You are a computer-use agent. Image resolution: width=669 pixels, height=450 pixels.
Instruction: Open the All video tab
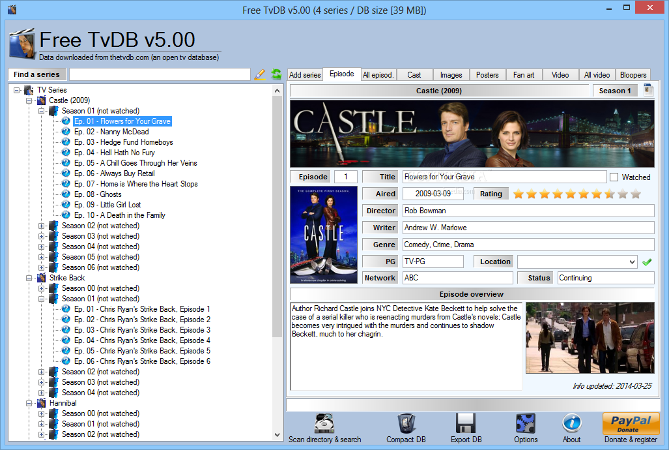(597, 75)
